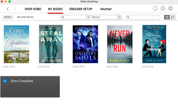Click the arrow of the Recent dropdown
The width and height of the screenshot is (178, 107).
point(119,17)
